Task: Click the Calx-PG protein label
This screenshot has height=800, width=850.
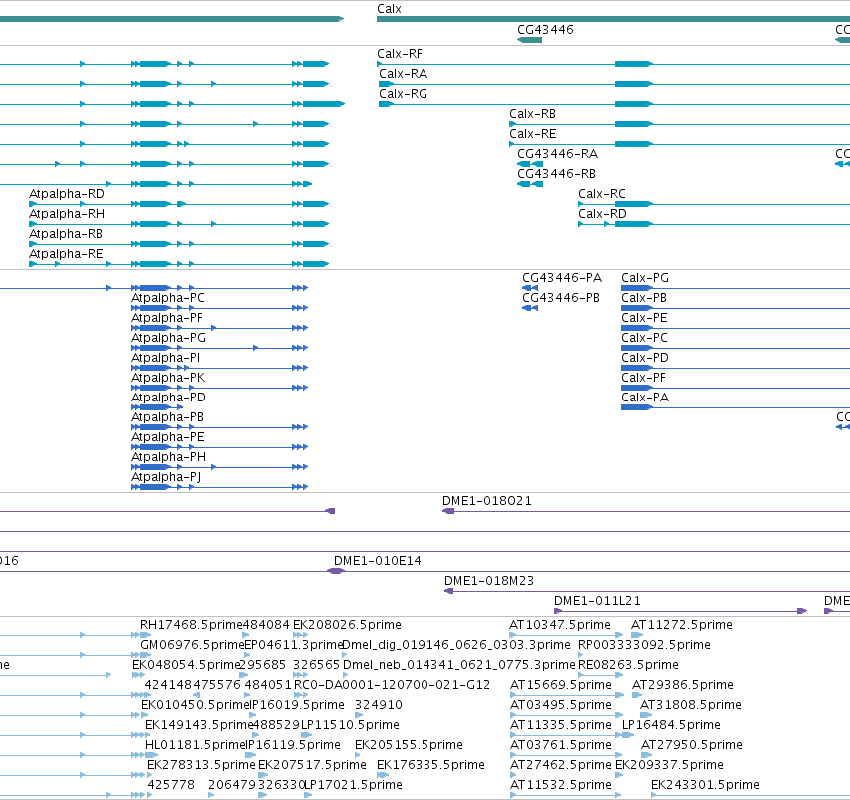Action: coord(645,278)
